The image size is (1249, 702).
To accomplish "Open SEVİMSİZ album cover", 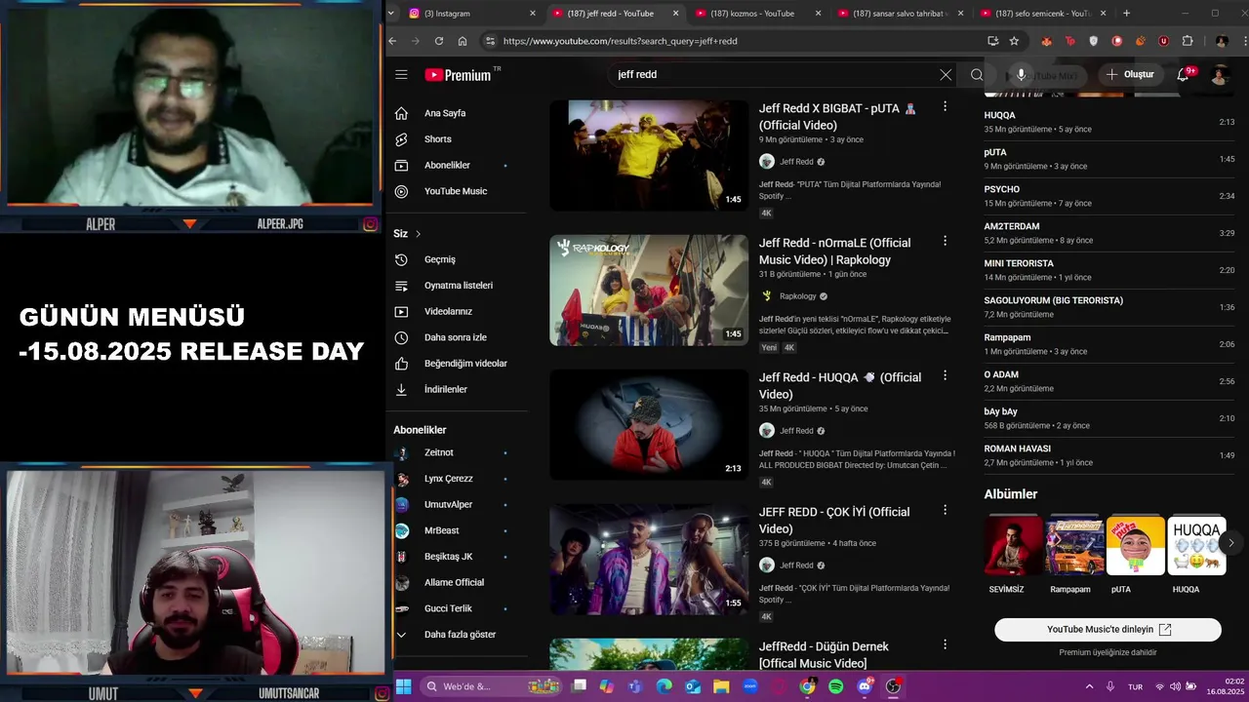I will coord(1014,545).
